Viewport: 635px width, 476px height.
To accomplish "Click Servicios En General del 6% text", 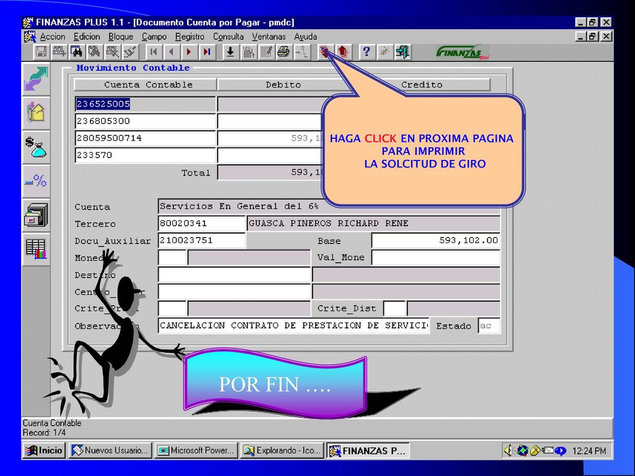I will point(239,206).
